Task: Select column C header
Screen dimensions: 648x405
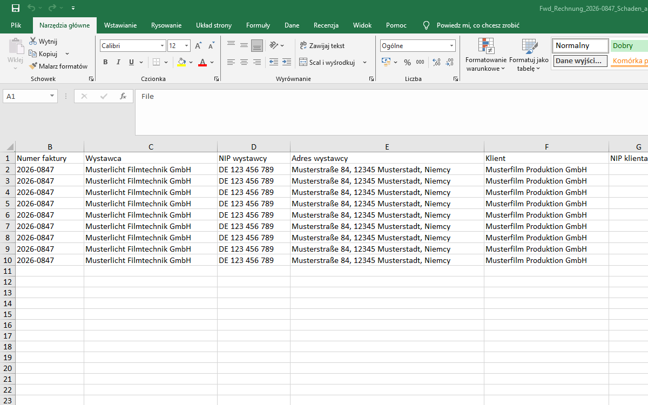Action: (151, 147)
